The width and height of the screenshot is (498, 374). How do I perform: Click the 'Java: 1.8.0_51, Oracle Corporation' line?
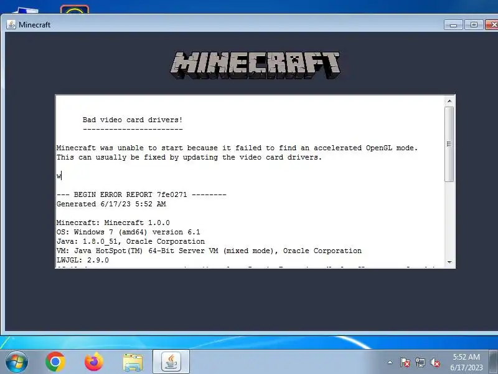click(x=131, y=241)
